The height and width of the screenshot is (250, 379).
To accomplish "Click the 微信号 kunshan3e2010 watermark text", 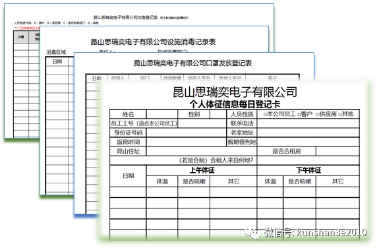I will [x=315, y=233].
